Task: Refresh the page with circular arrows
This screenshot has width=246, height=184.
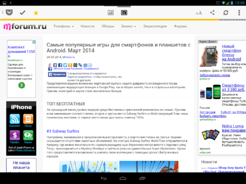Action: [226, 13]
